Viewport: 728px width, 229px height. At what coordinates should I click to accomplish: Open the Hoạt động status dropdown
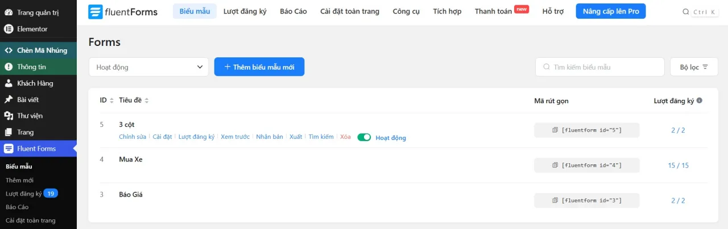tap(148, 67)
